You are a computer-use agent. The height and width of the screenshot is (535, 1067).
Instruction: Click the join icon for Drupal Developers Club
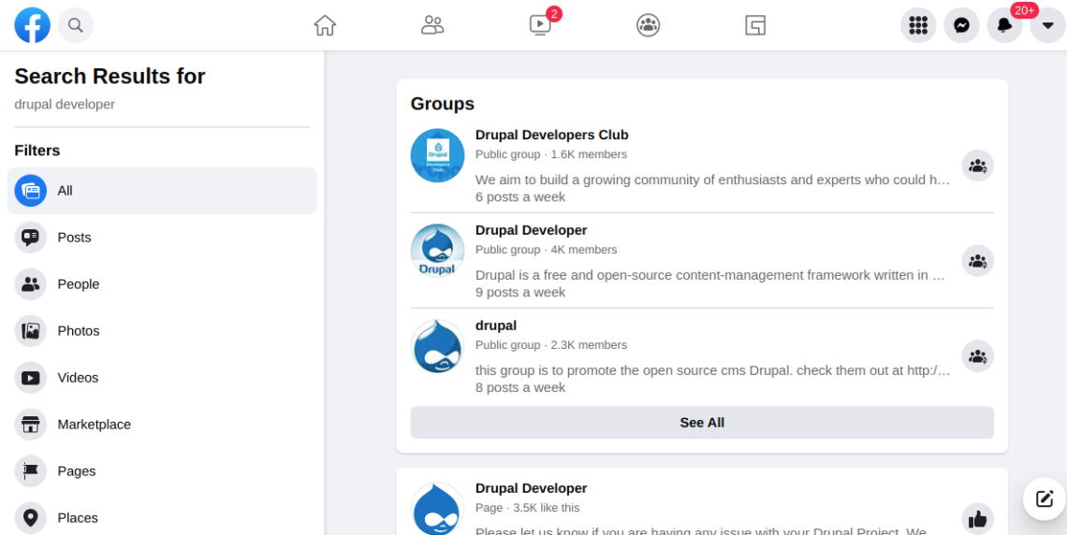[977, 166]
